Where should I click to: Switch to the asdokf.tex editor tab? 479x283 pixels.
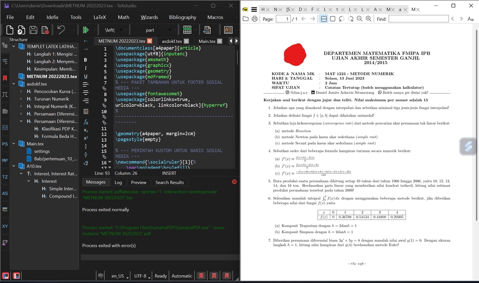(172, 41)
